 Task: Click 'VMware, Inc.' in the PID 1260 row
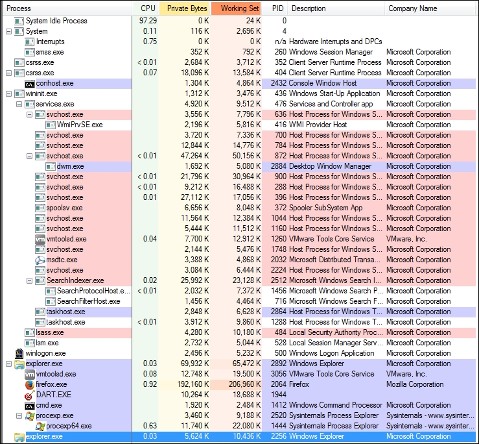(x=406, y=239)
